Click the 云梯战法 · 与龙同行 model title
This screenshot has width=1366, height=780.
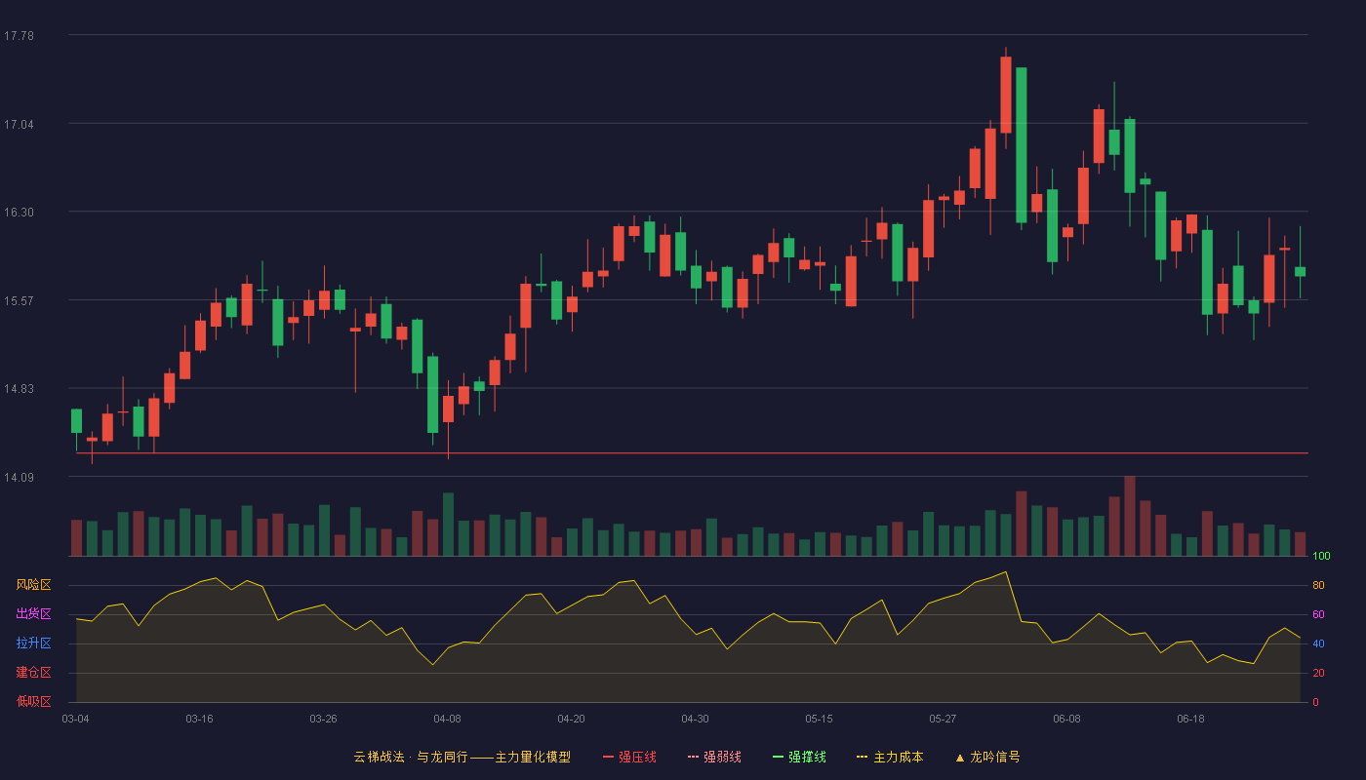click(462, 757)
